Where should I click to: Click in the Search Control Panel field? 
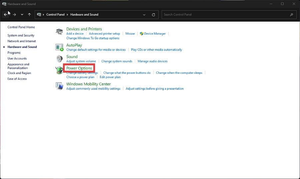click(225, 15)
